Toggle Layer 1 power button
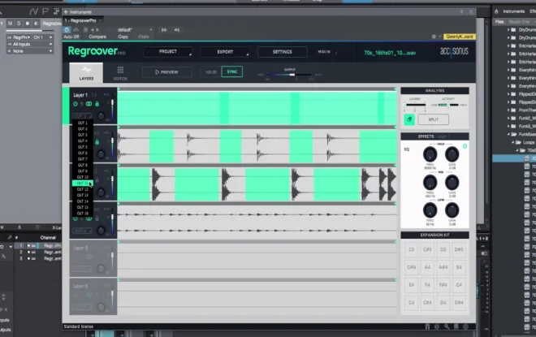 [76, 104]
